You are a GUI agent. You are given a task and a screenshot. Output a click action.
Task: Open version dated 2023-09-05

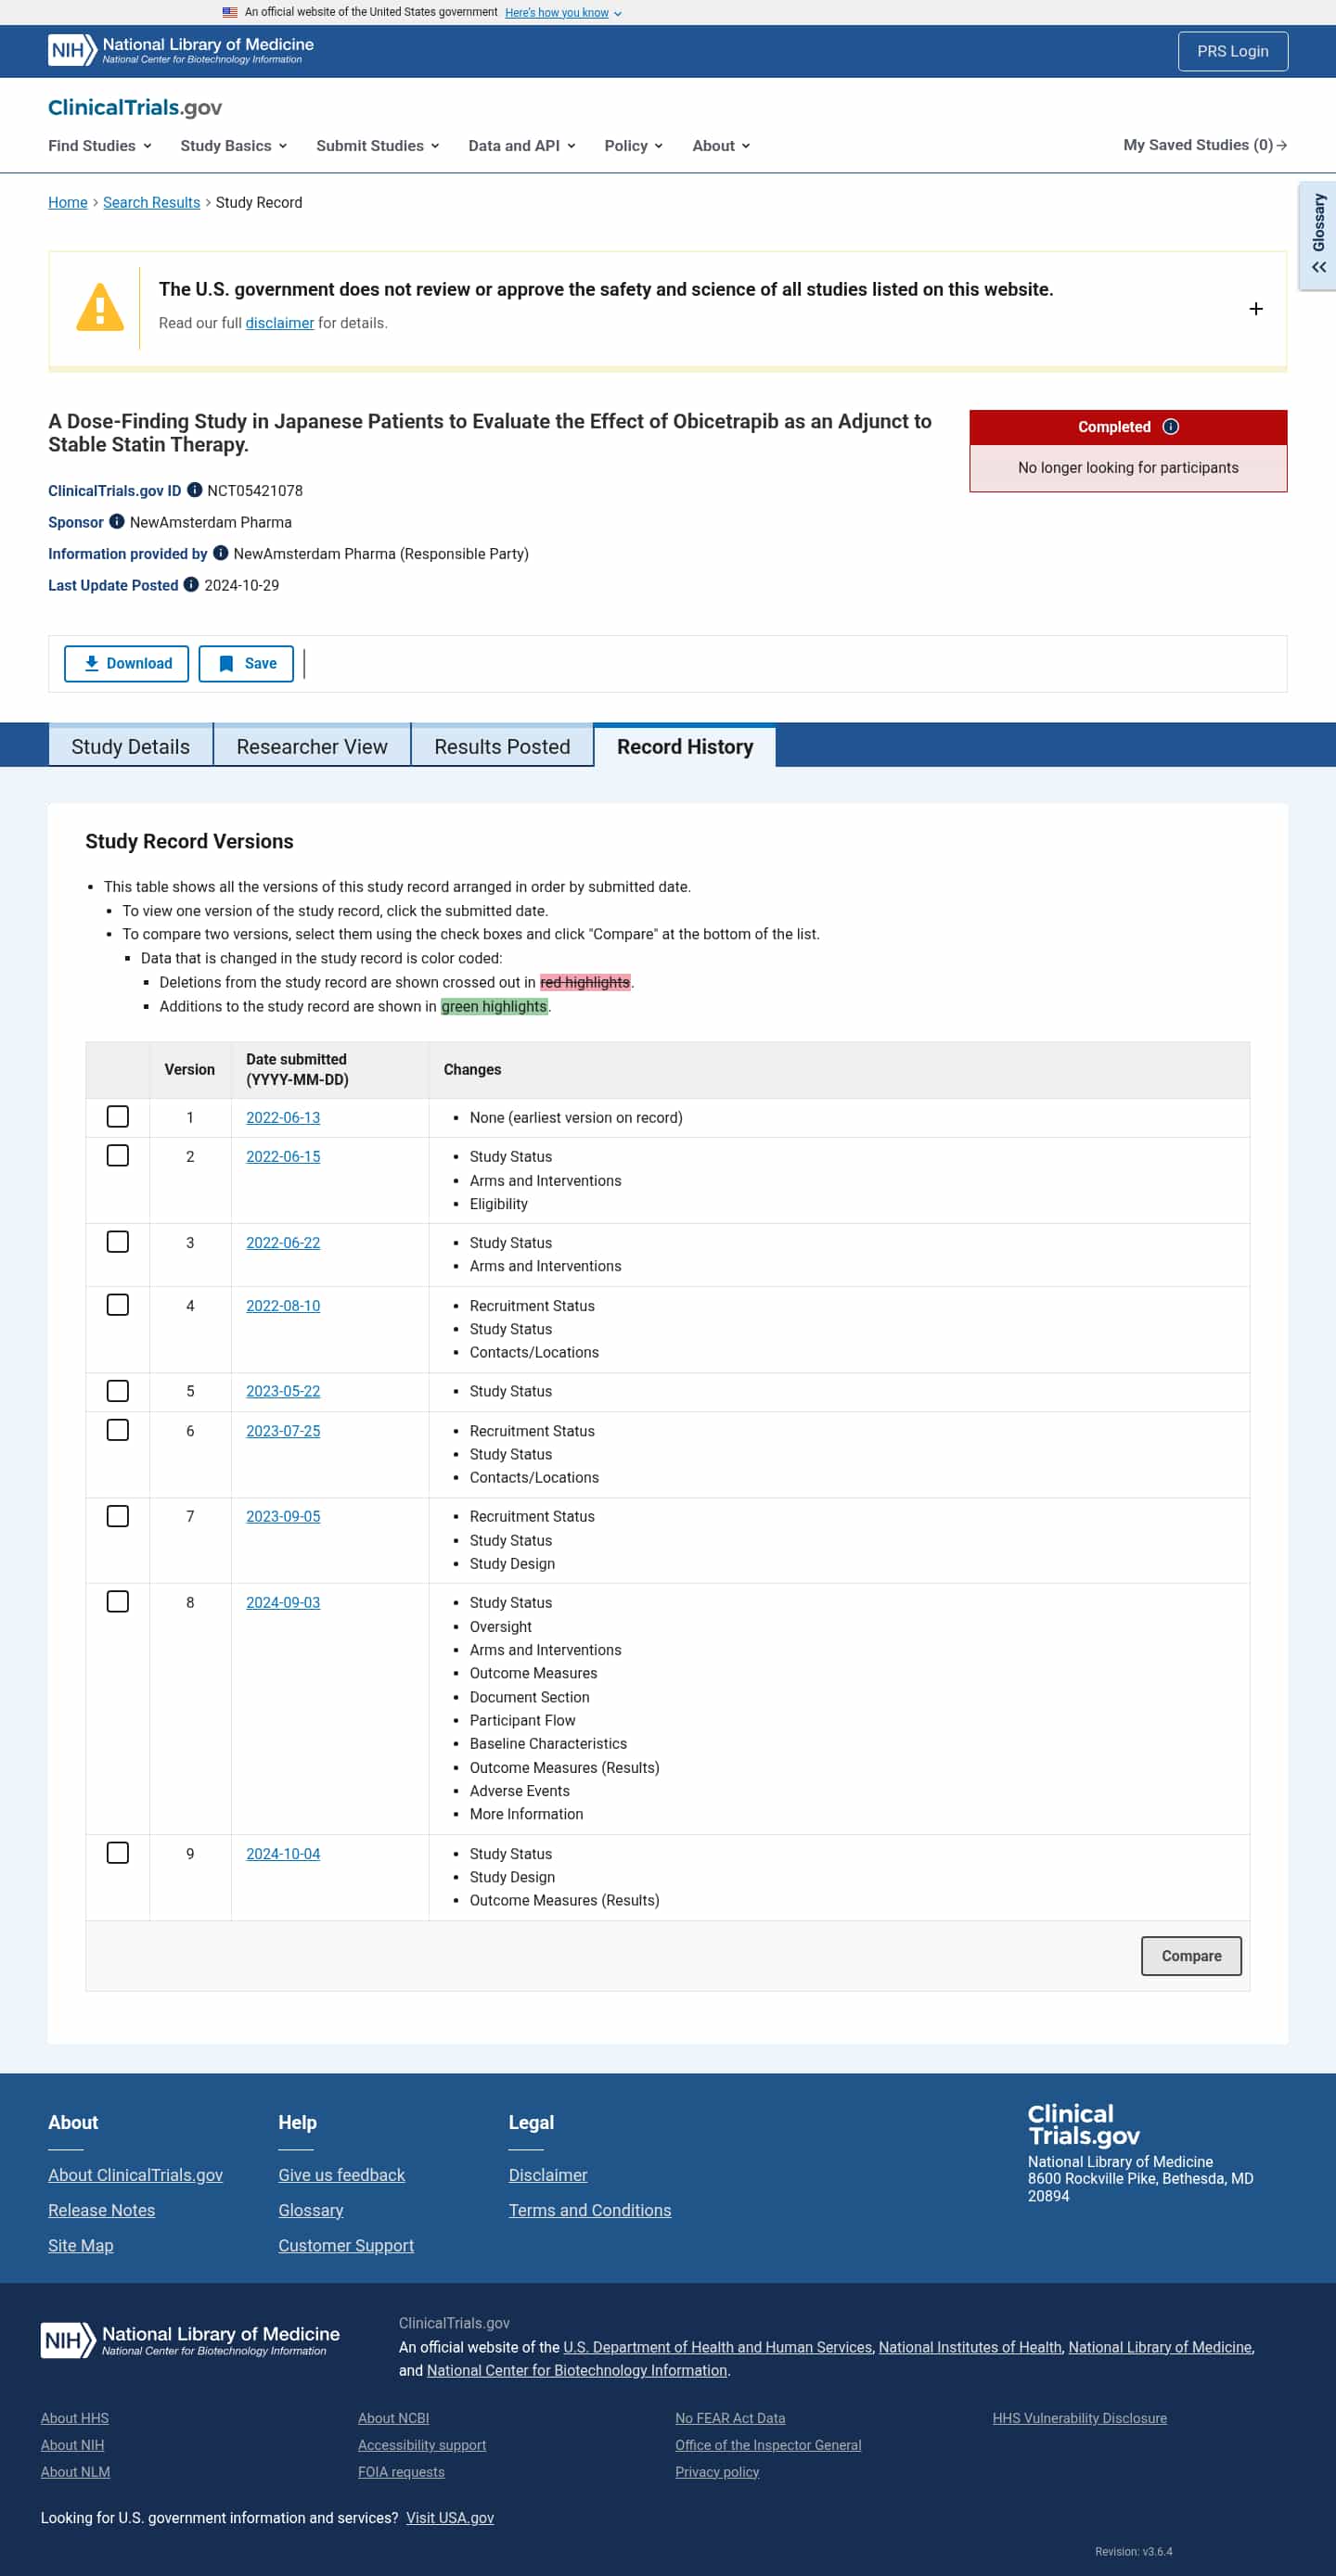[283, 1516]
